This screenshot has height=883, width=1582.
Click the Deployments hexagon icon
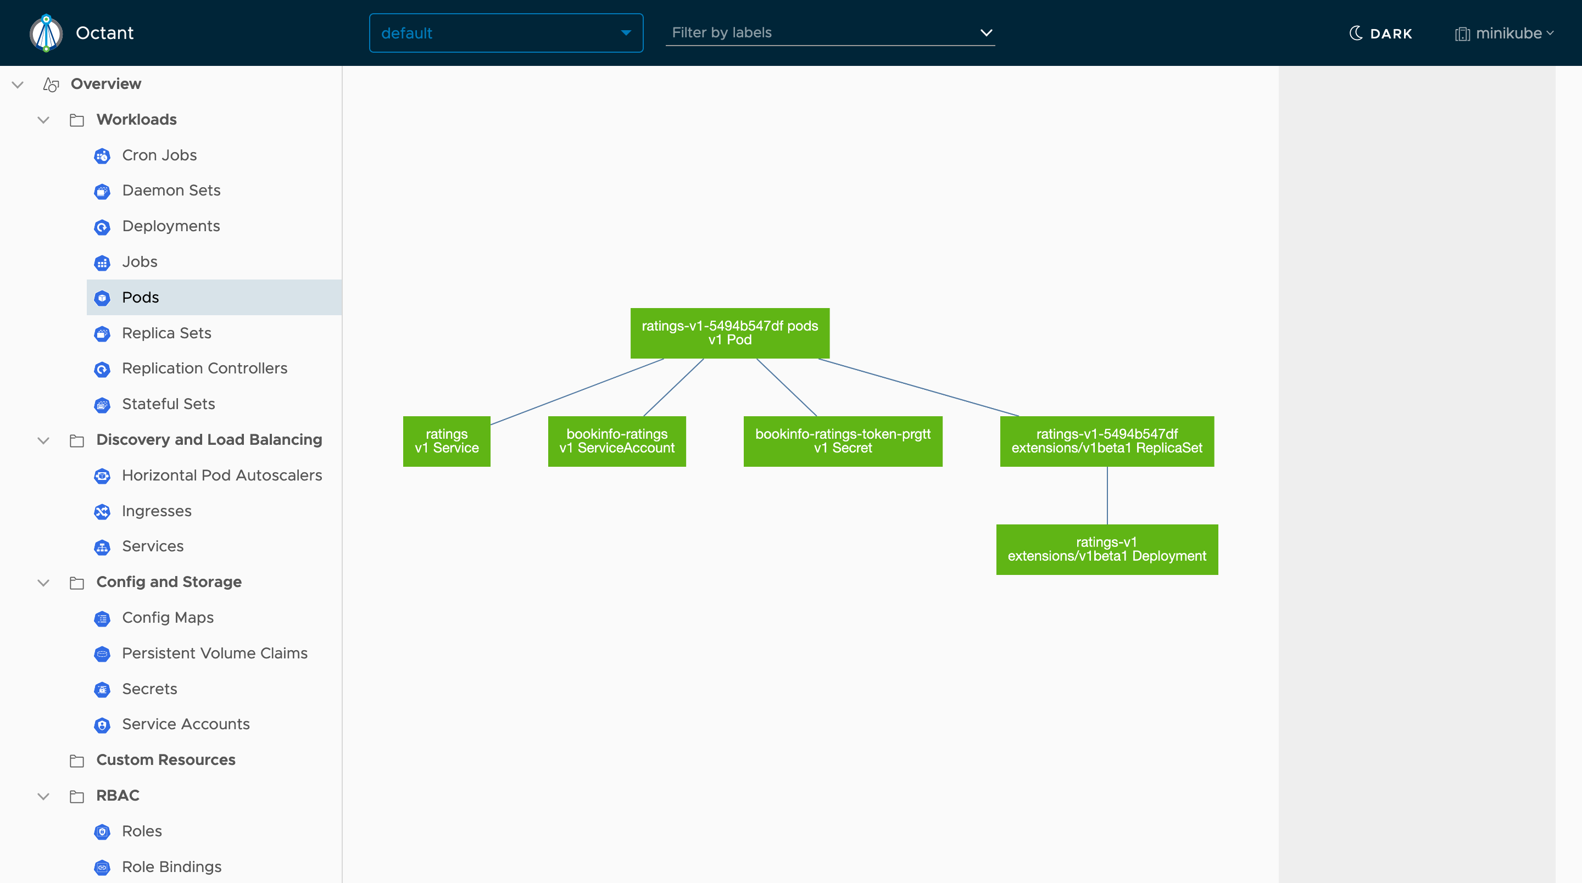tap(102, 227)
